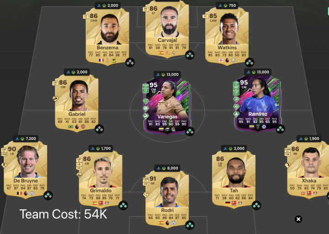Click the chemistry icon on Watkins' card
This screenshot has width=329, height=234.
pyautogui.click(x=249, y=62)
